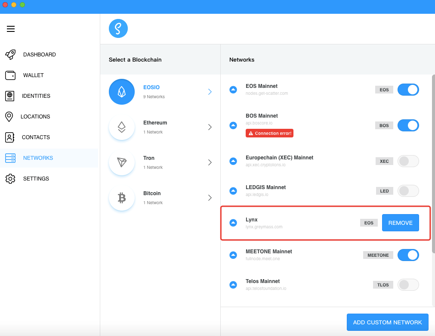Image resolution: width=435 pixels, height=336 pixels.
Task: Open the hamburger menu icon
Action: coord(11,29)
